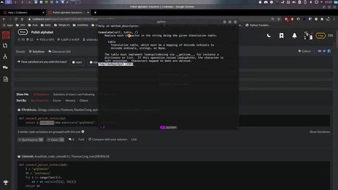Viewport: 338px width, 190px height.
Task: Sort solutions by Newest
Action: [x=70, y=100]
